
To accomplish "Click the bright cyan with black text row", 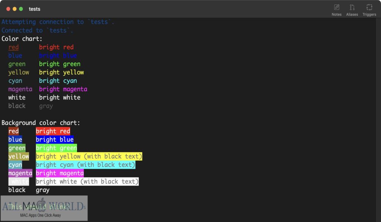I will [85, 165].
